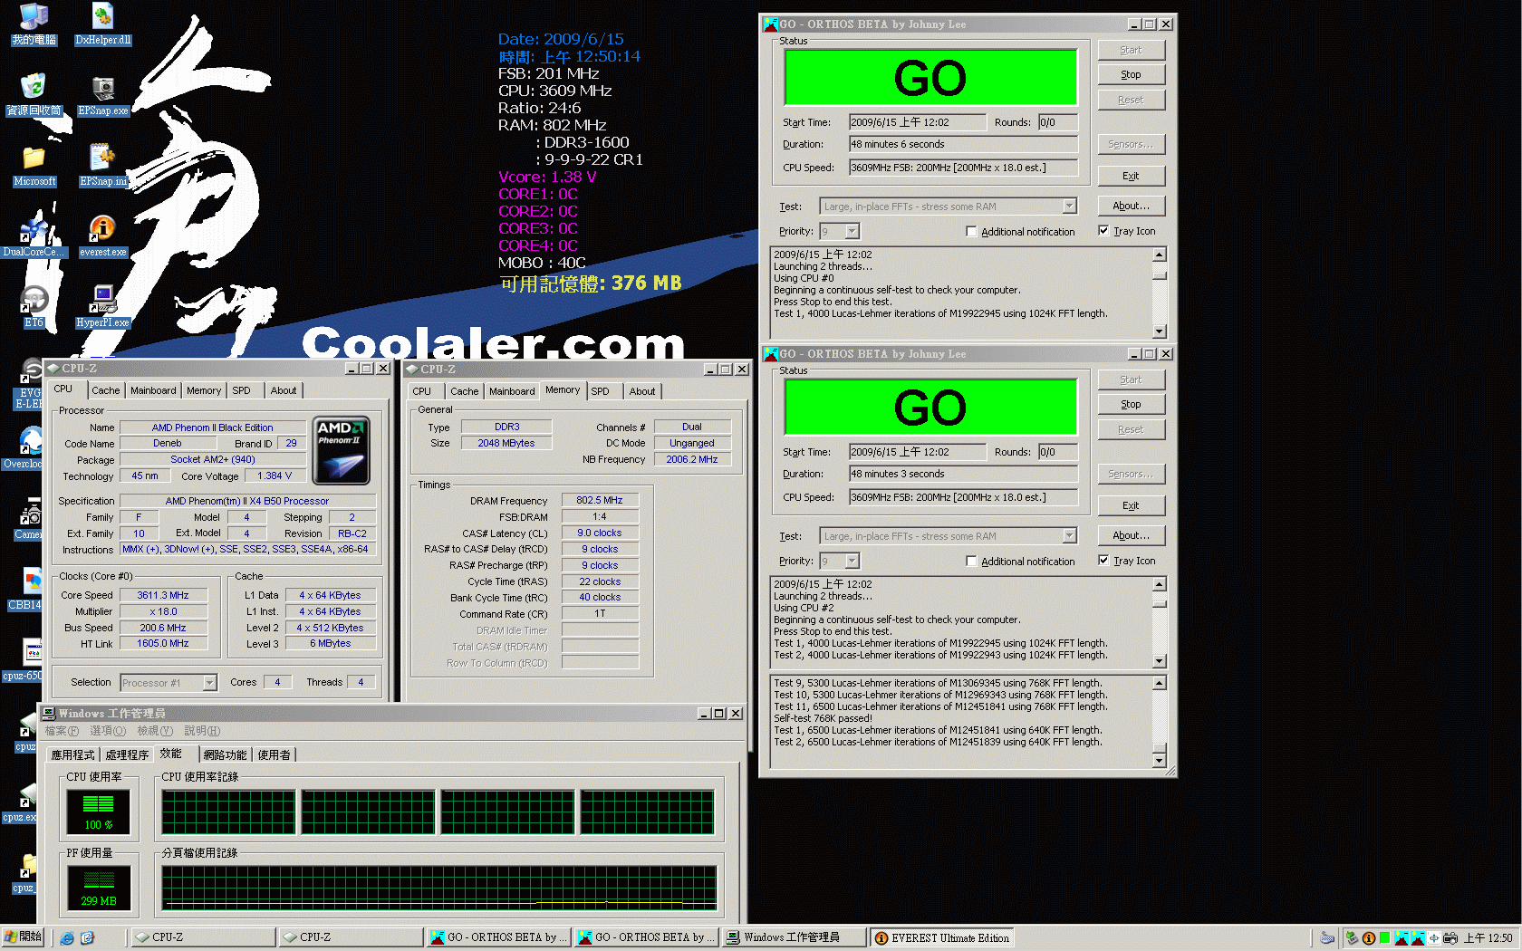Open Test dropdown in CPU #2 Orthos window

[x=1069, y=536]
